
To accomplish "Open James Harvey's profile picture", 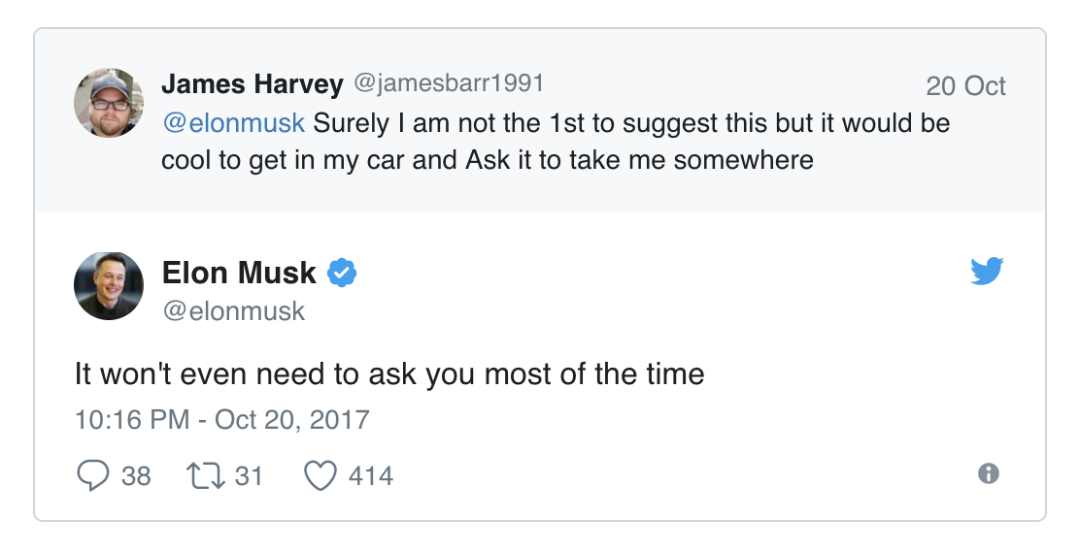I will [109, 103].
